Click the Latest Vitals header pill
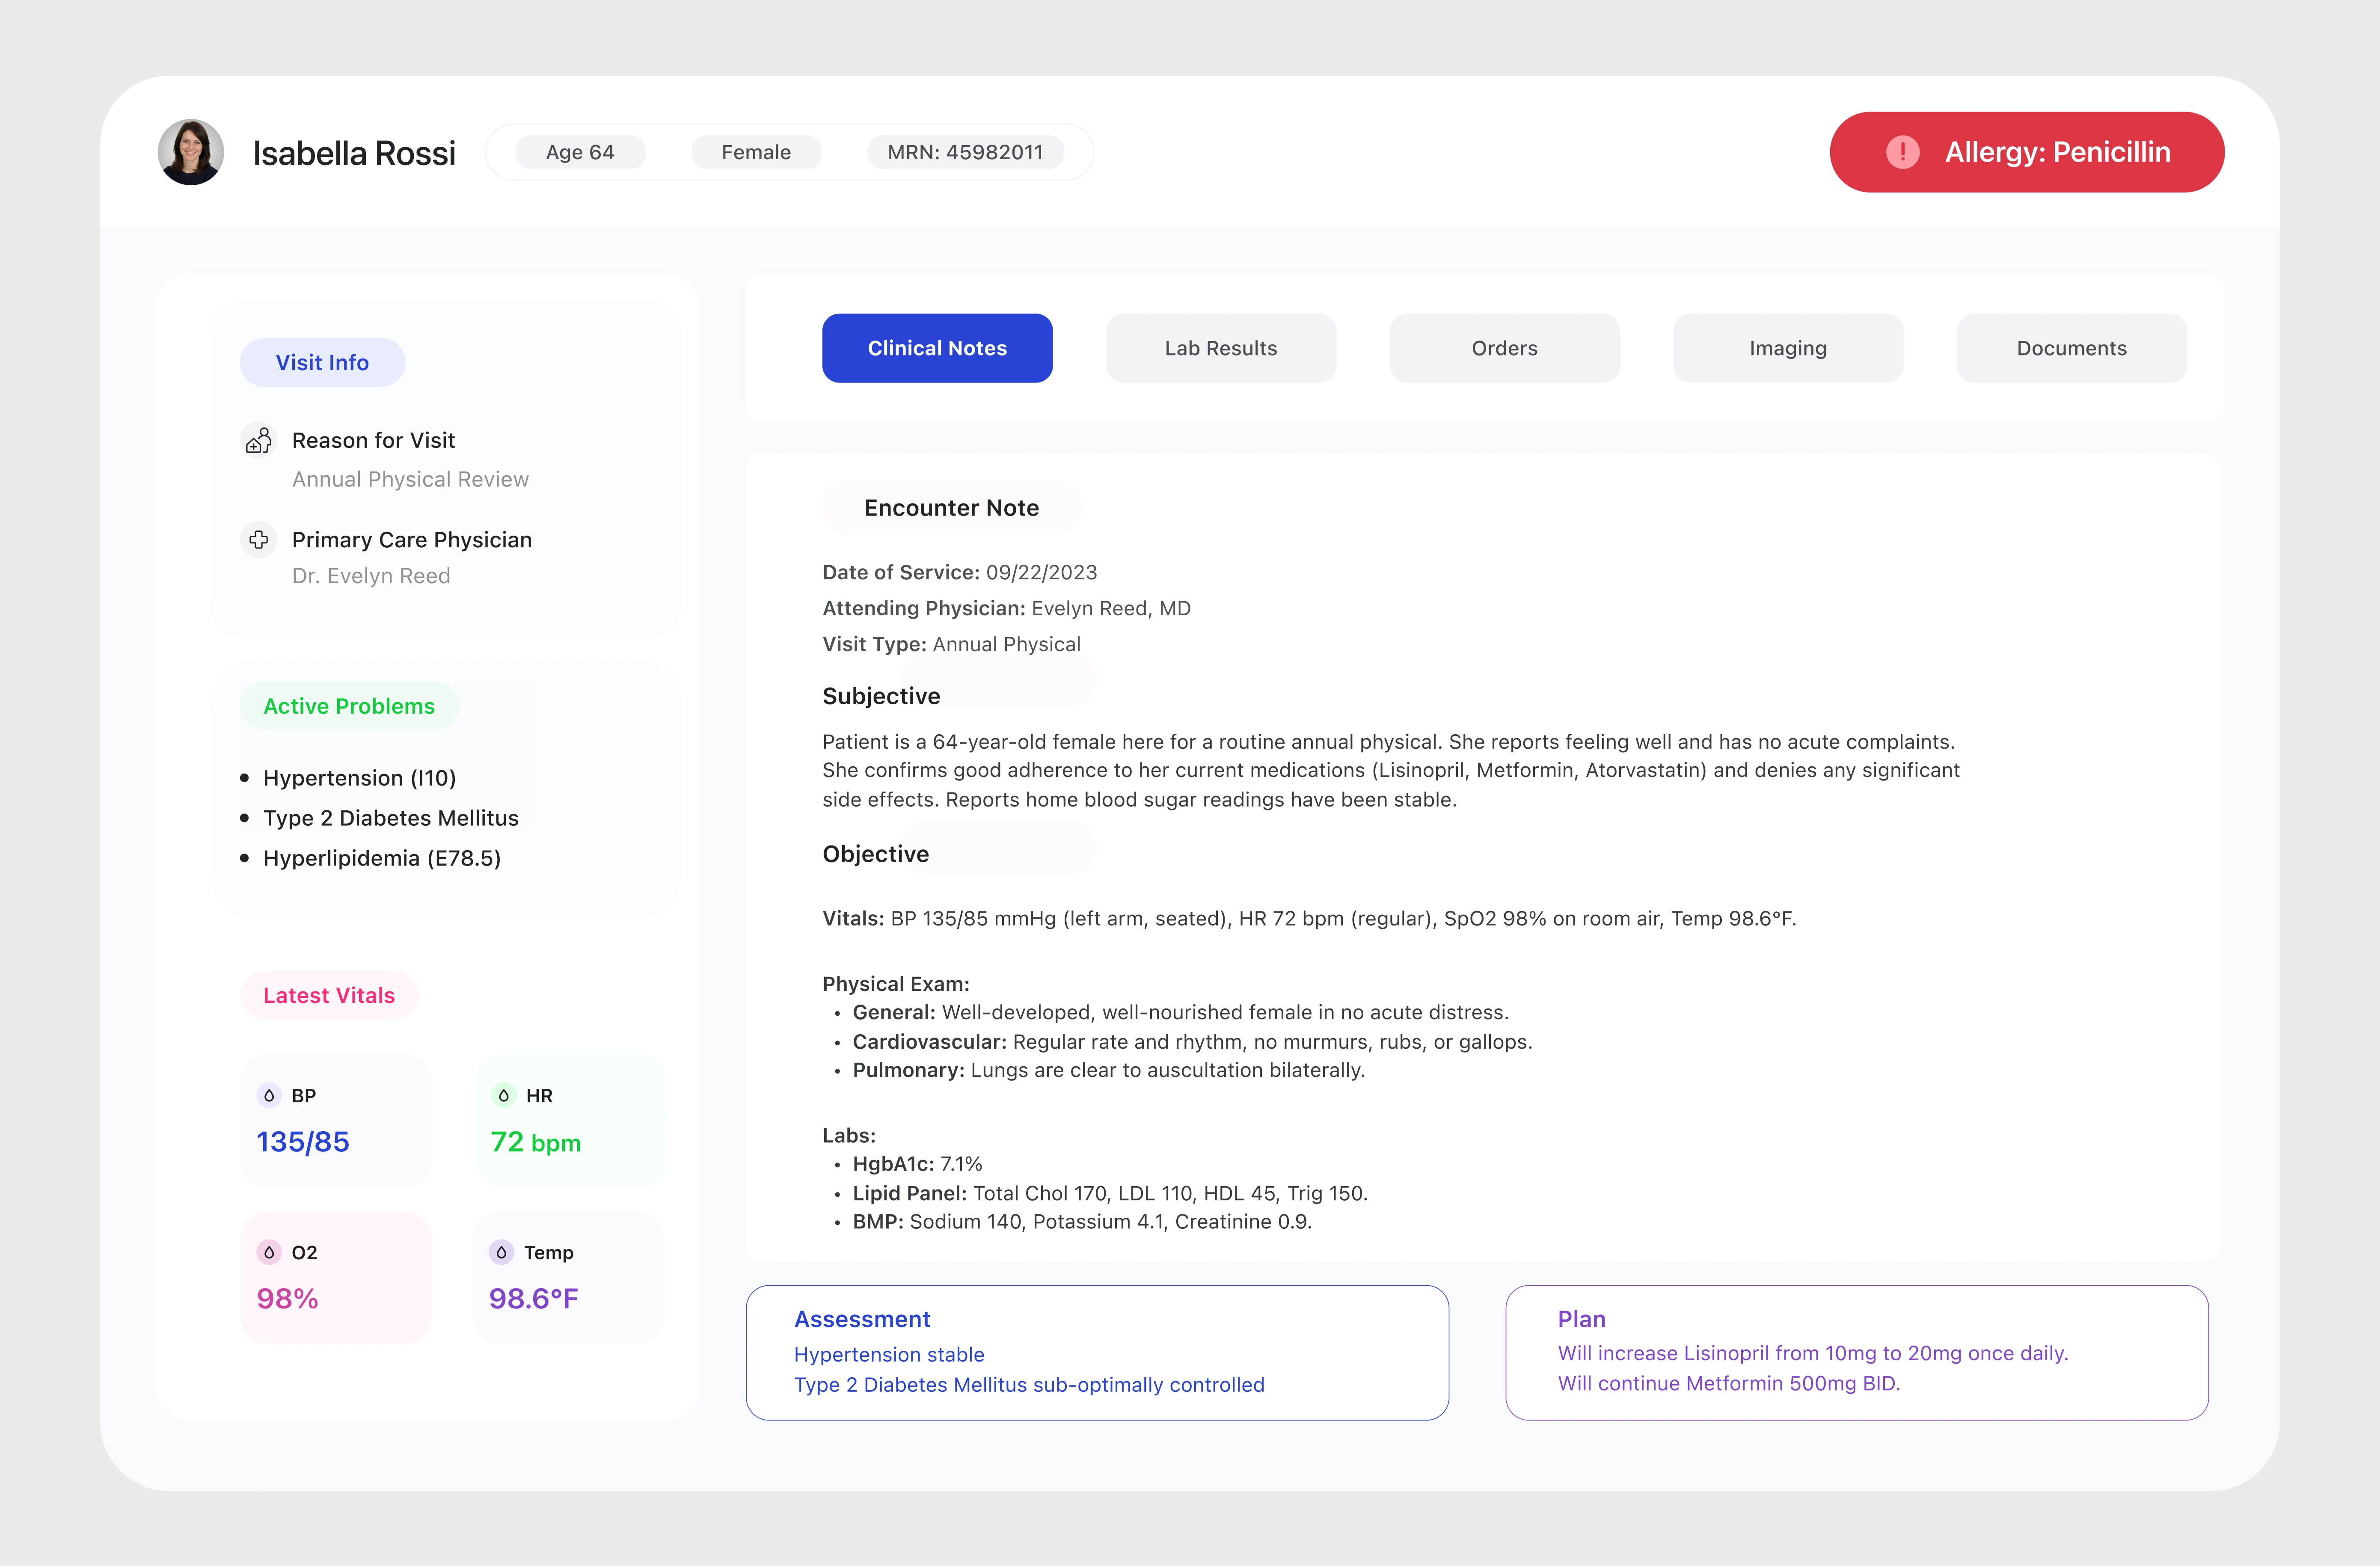 coord(329,995)
